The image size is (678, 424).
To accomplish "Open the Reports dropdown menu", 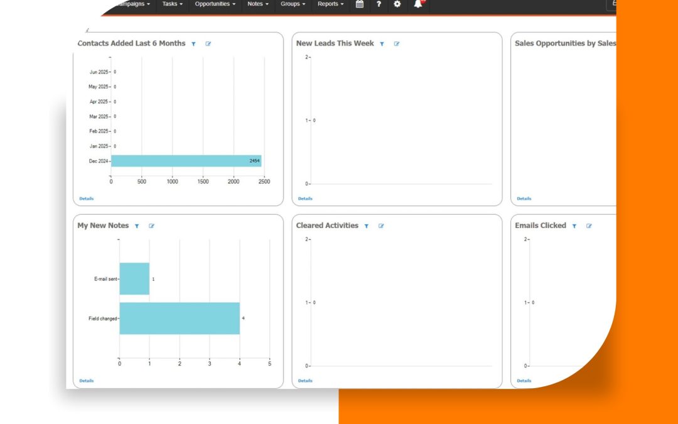I will [330, 4].
